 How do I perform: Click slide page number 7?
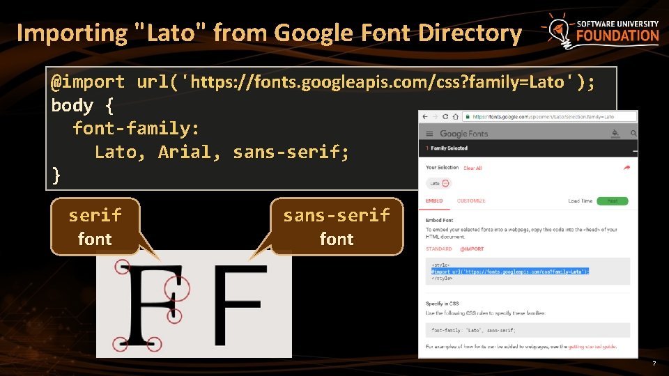654,363
